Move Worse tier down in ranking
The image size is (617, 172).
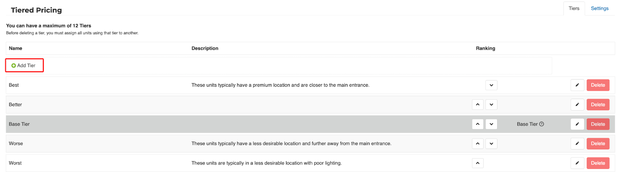click(x=491, y=144)
